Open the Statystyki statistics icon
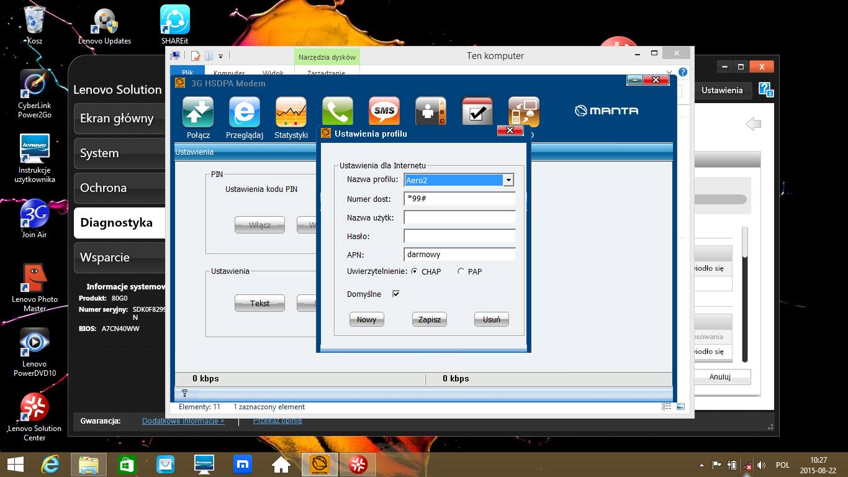Viewport: 848px width, 477px height. (291, 113)
